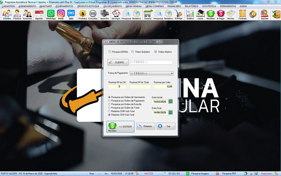281x176 pixels.
Task: Check the Pesquisa GERAL checkbox
Action: [x=110, y=52]
